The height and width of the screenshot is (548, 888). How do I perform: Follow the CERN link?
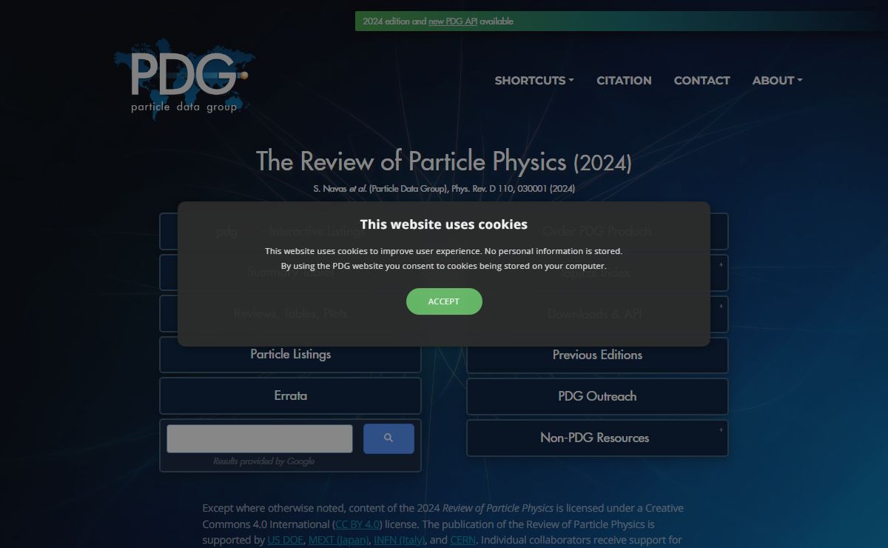click(x=462, y=540)
